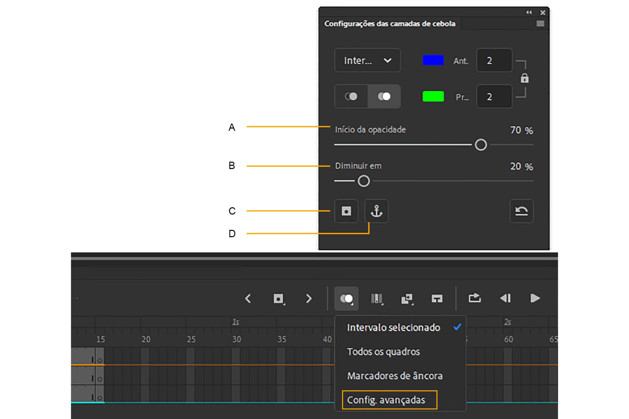The height and width of the screenshot is (419, 629).
Task: Click the Edit Multiple Frames icon
Action: pos(376,298)
